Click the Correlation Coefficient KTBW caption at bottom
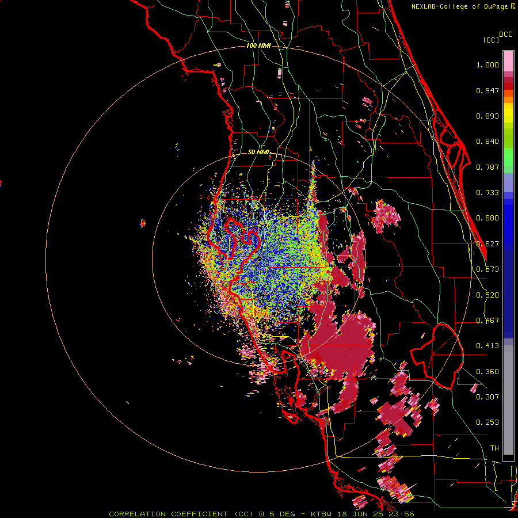Screen dimensions: 518x518 [x=261, y=514]
